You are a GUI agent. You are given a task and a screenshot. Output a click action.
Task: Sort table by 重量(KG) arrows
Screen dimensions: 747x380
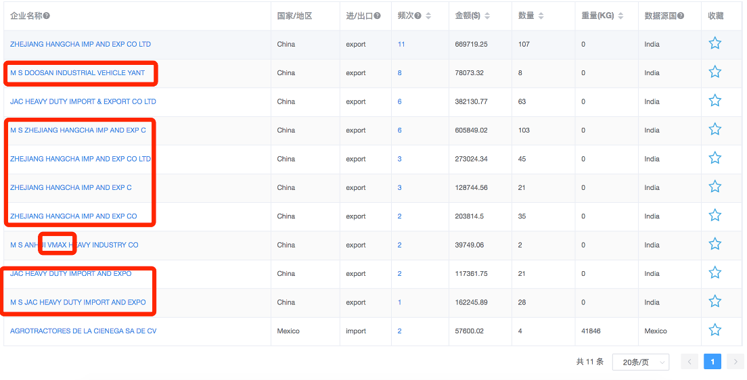[620, 16]
